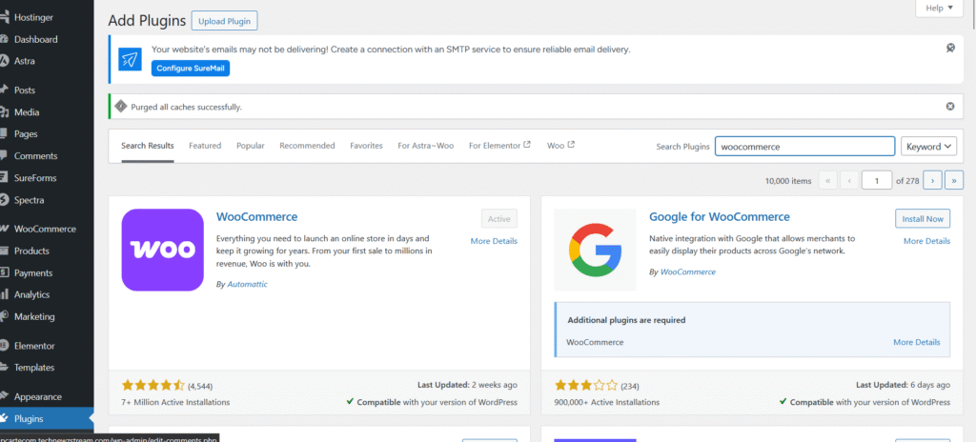976x442 pixels.
Task: Click the Google G logo thumbnail
Action: click(595, 250)
